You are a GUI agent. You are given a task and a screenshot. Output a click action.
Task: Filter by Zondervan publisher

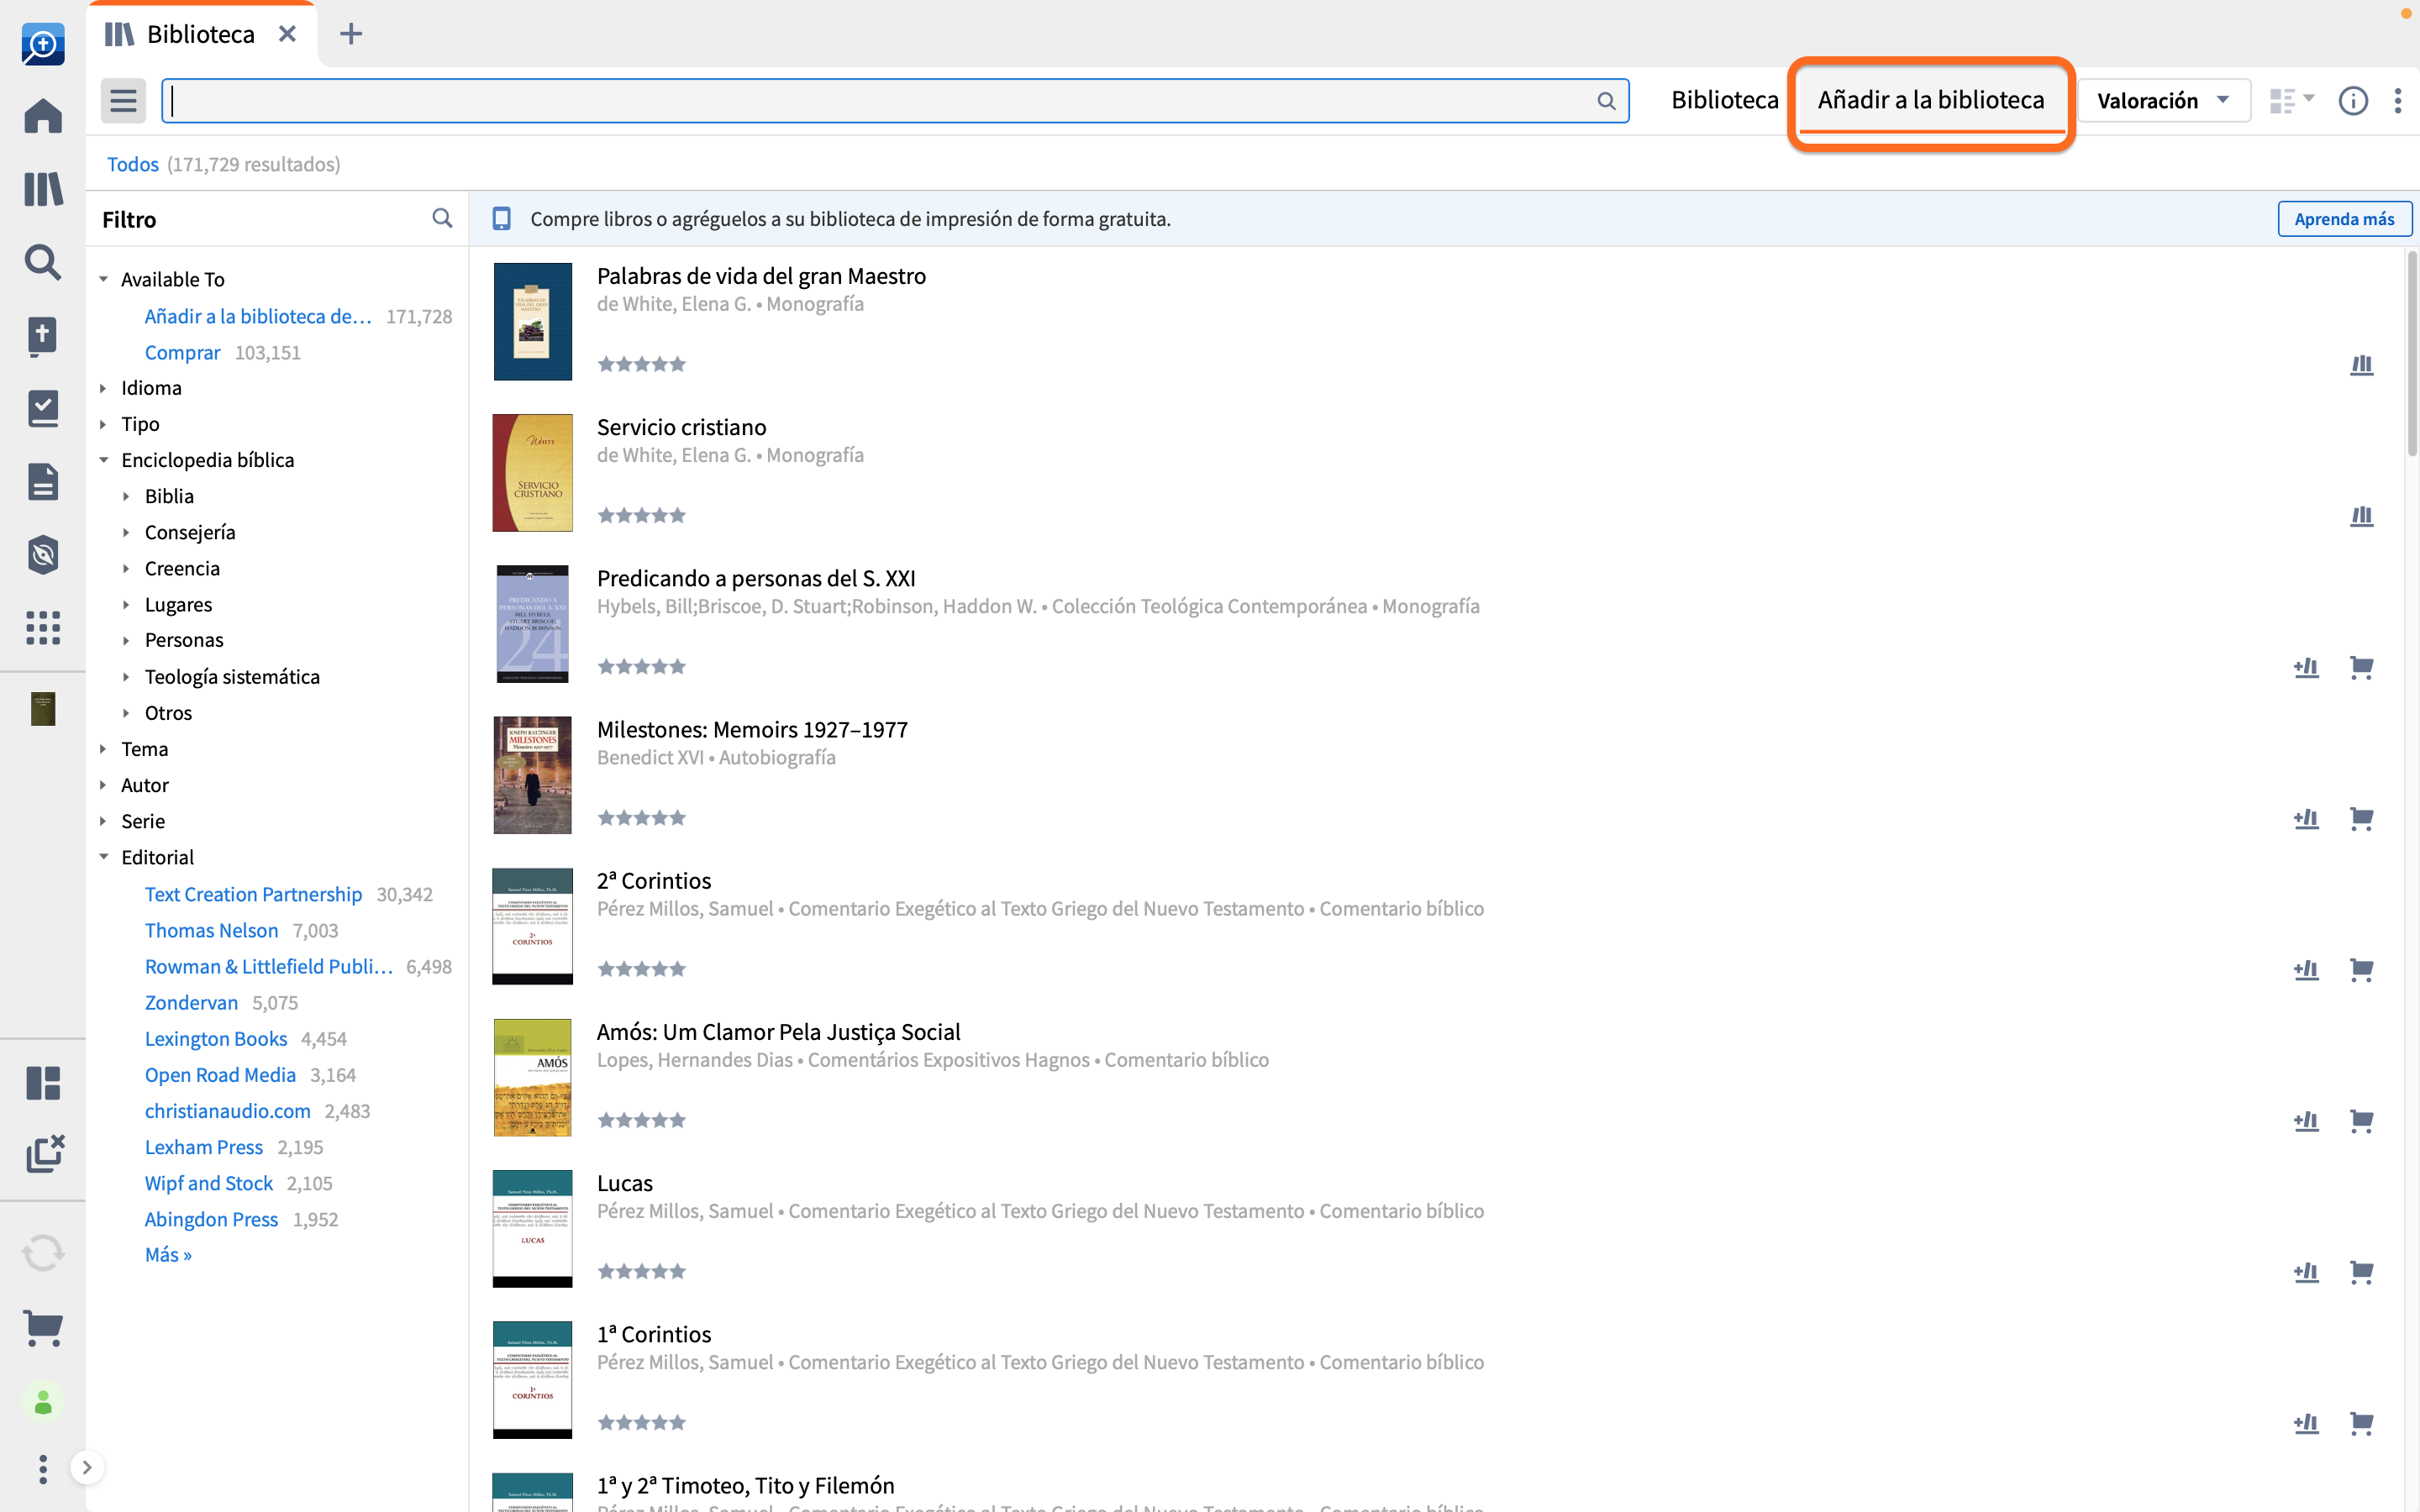(191, 1002)
